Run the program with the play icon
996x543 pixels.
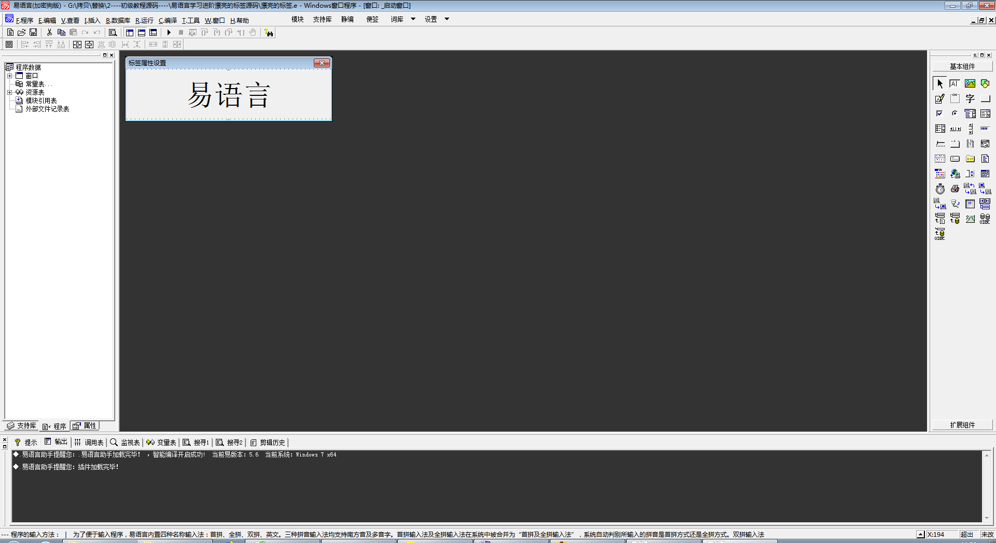(x=169, y=32)
